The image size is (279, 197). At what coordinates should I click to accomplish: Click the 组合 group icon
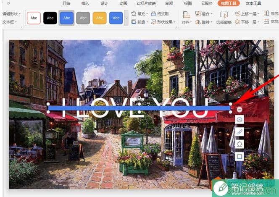point(198,13)
